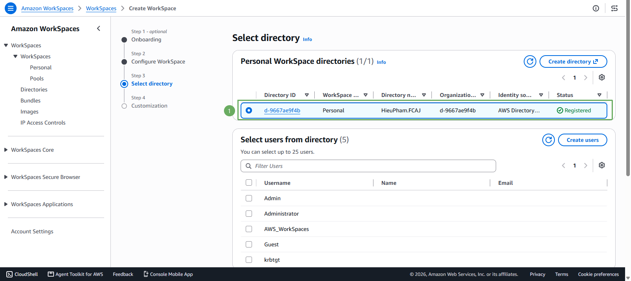Check the select-all users checkbox
The height and width of the screenshot is (281, 631).
[x=249, y=182]
